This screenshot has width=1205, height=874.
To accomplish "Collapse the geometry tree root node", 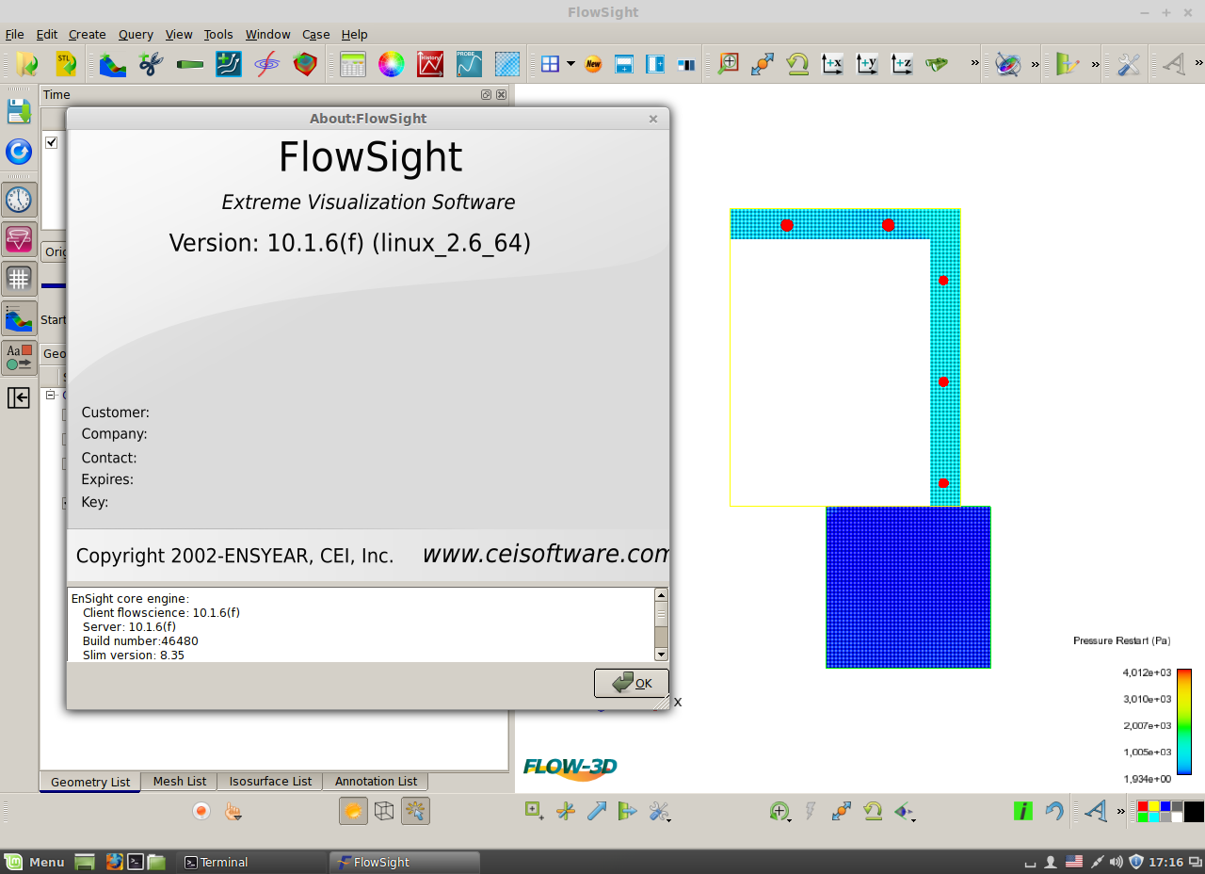I will (x=52, y=397).
